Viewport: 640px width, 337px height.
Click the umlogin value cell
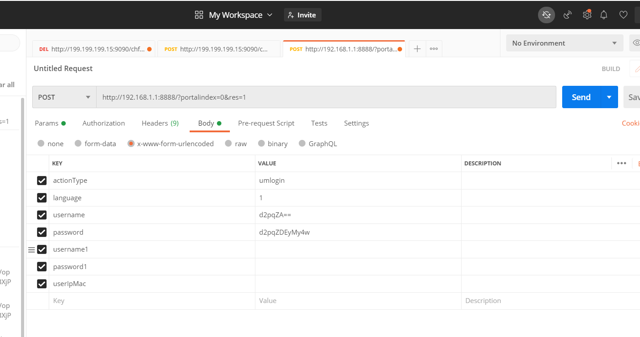click(358, 181)
